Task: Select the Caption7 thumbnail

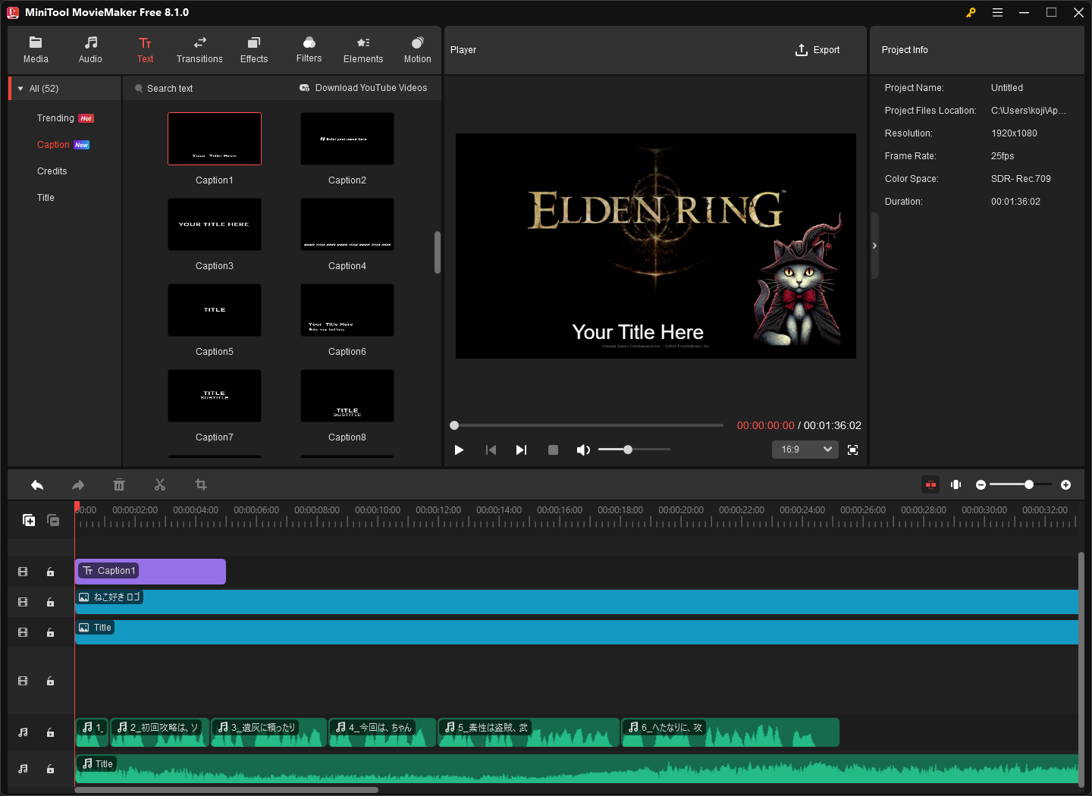Action: (x=215, y=396)
